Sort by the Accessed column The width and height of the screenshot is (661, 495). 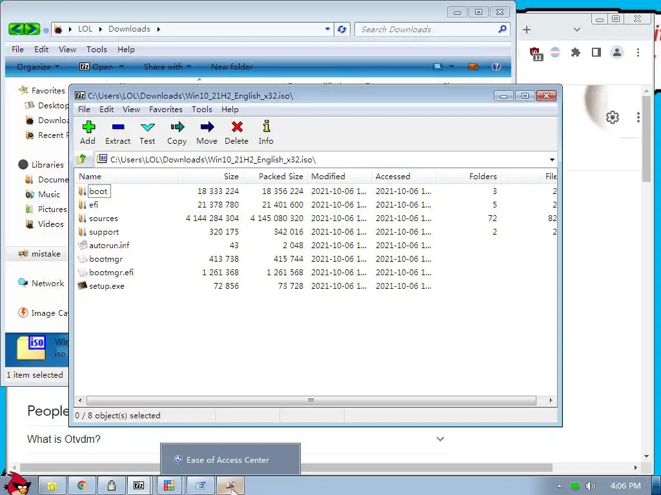(404, 177)
